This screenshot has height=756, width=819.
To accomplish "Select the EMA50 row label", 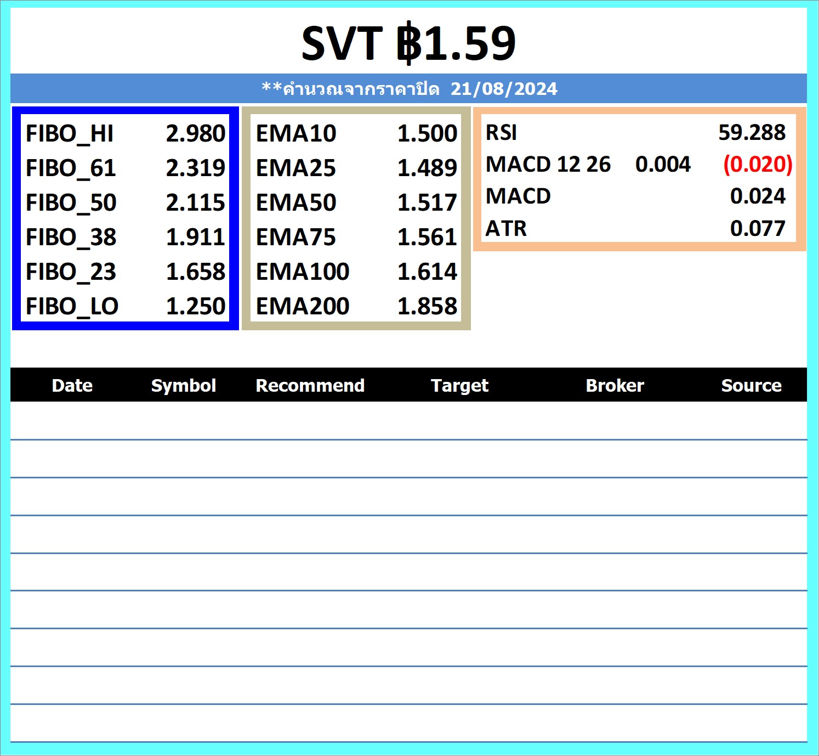I will [295, 202].
